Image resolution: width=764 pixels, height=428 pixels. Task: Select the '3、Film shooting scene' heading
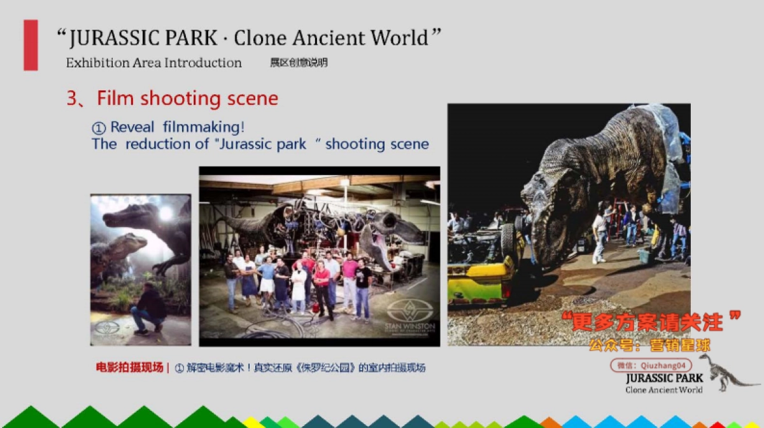click(x=173, y=99)
